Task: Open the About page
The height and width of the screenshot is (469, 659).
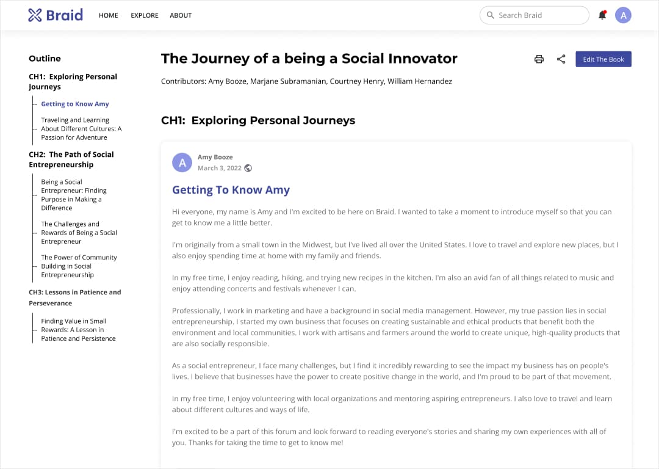Action: click(181, 15)
